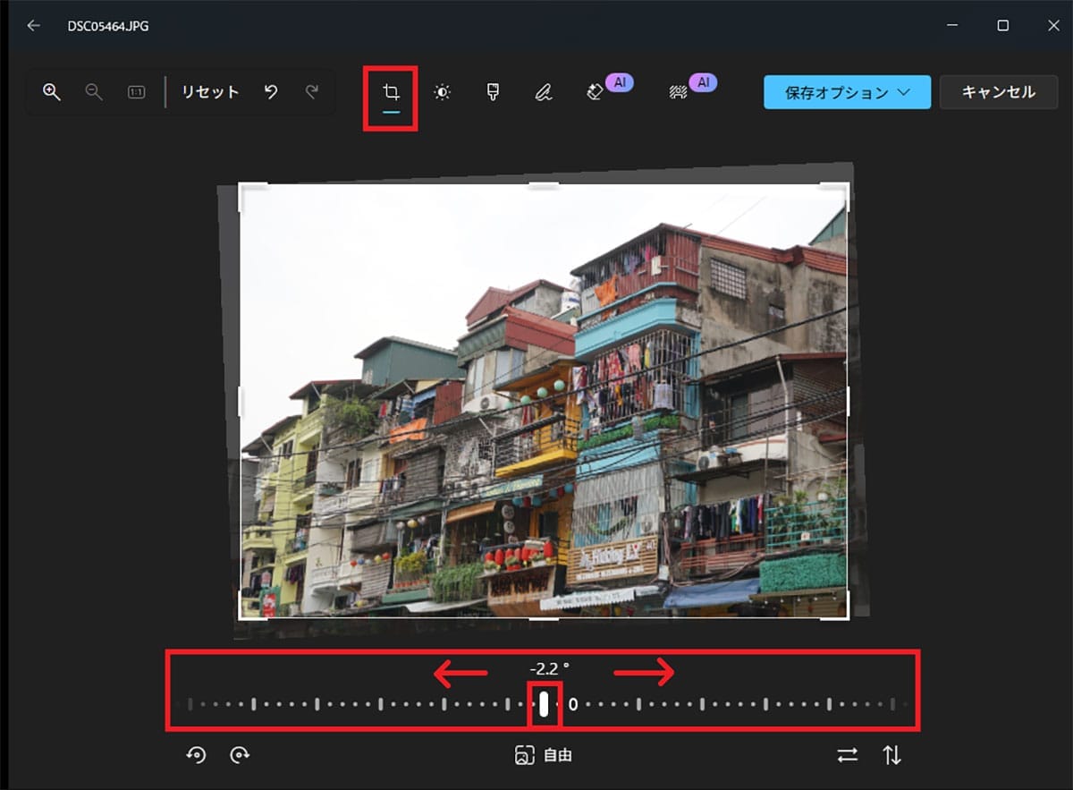Click the rotation angle slider handle
1073x790 pixels.
click(544, 706)
